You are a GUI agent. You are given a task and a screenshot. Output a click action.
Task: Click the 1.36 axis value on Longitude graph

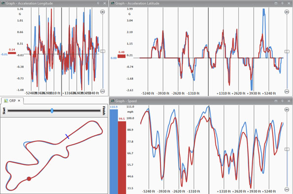20,9
